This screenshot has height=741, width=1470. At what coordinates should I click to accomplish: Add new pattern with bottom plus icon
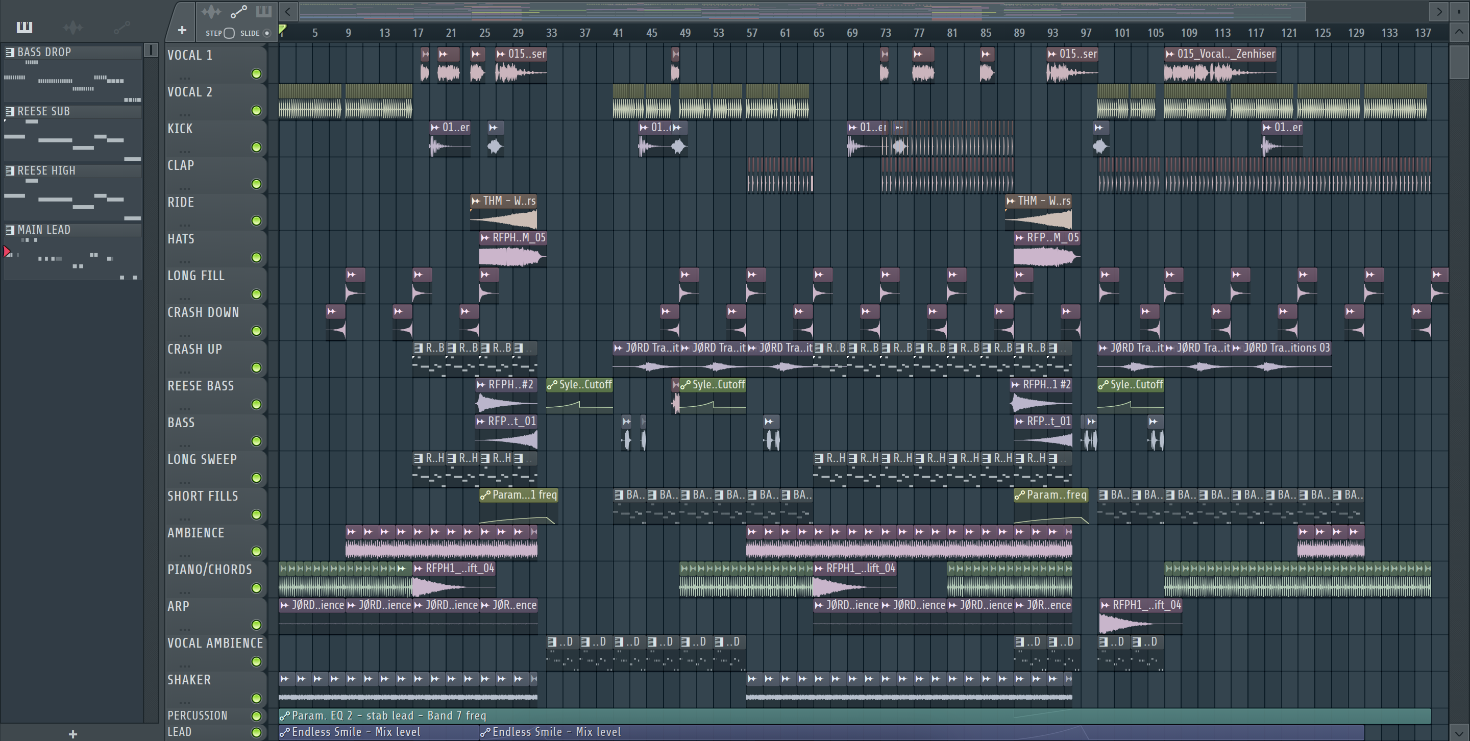click(72, 734)
